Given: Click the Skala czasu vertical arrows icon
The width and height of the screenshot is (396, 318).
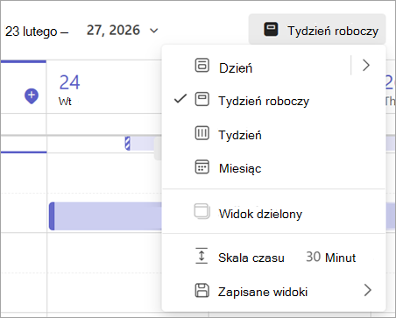Looking at the screenshot, I should (202, 256).
